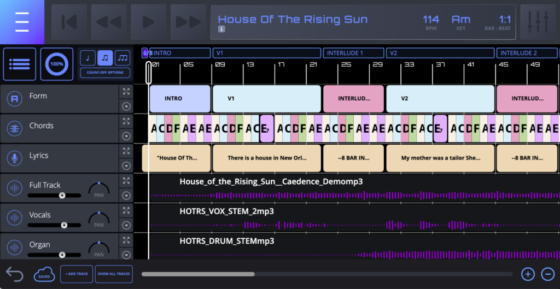Open the Lyrics track dropdown menu

pos(126,166)
